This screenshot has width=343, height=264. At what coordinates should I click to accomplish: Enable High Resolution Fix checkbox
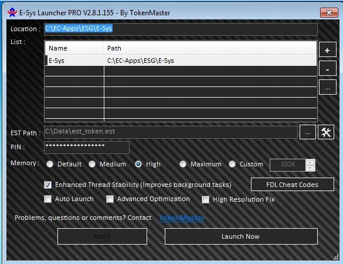(x=205, y=199)
